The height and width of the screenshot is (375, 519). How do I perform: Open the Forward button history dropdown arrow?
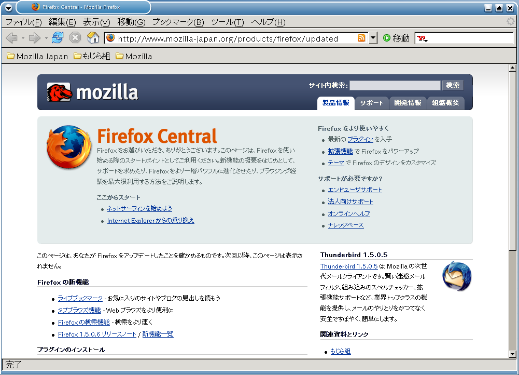(46, 38)
